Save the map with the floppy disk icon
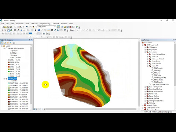 click(x=8, y=27)
